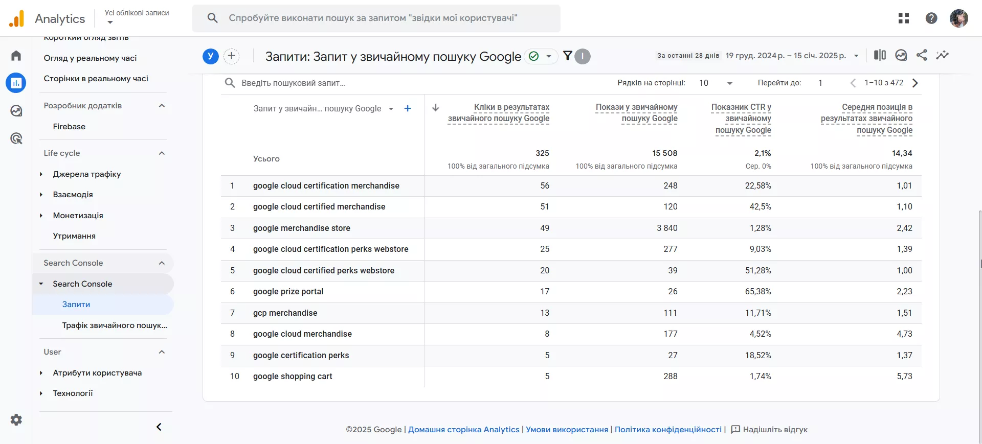
Task: Expand 'Технології' tree item
Action: click(x=41, y=393)
